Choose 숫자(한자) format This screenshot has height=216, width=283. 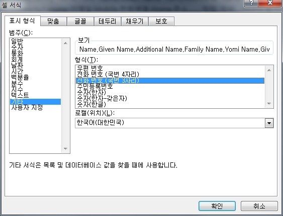pos(170,93)
